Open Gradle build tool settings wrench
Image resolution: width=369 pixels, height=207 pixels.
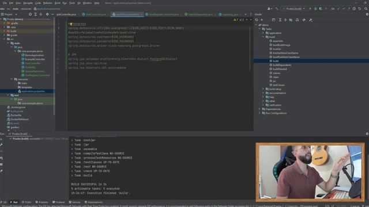point(311,20)
